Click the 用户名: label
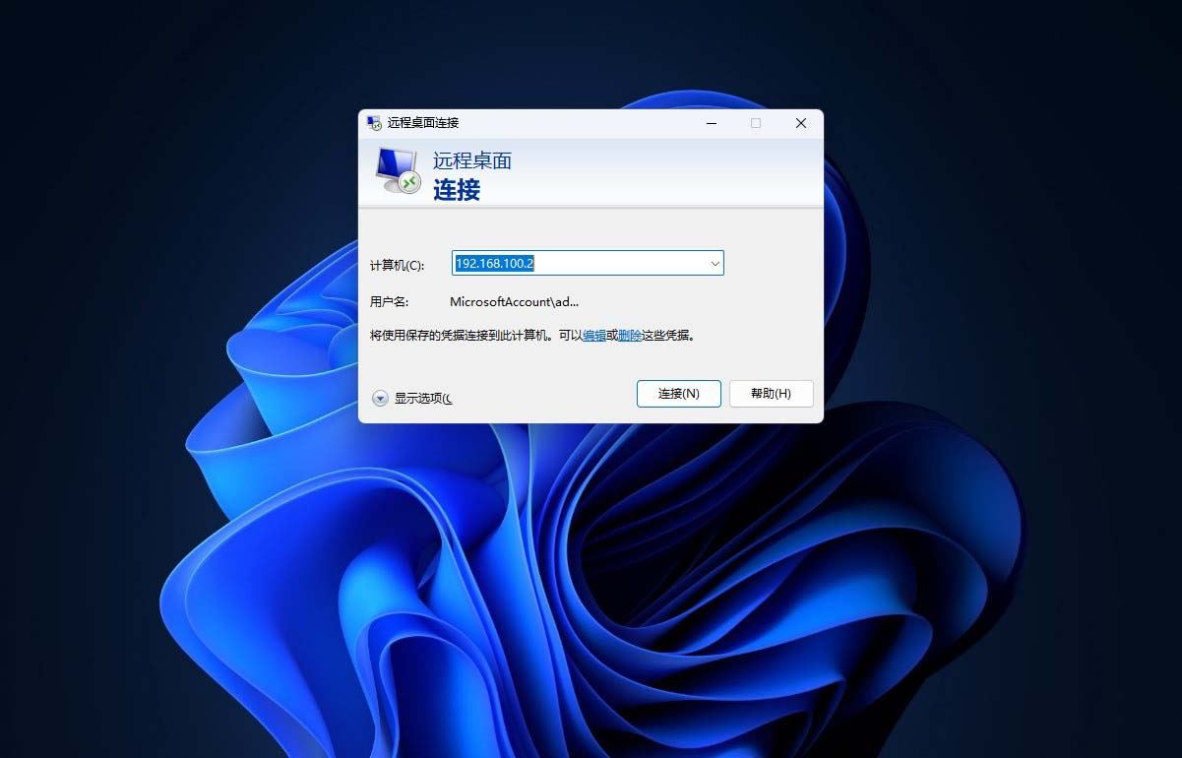The height and width of the screenshot is (758, 1182). click(x=390, y=302)
